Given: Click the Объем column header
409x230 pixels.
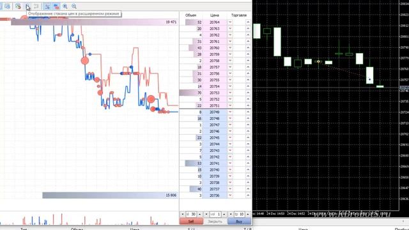Looking at the screenshot, I should tap(190, 15).
